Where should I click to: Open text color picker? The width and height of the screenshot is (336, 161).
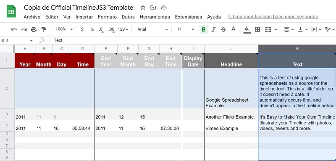(234, 29)
